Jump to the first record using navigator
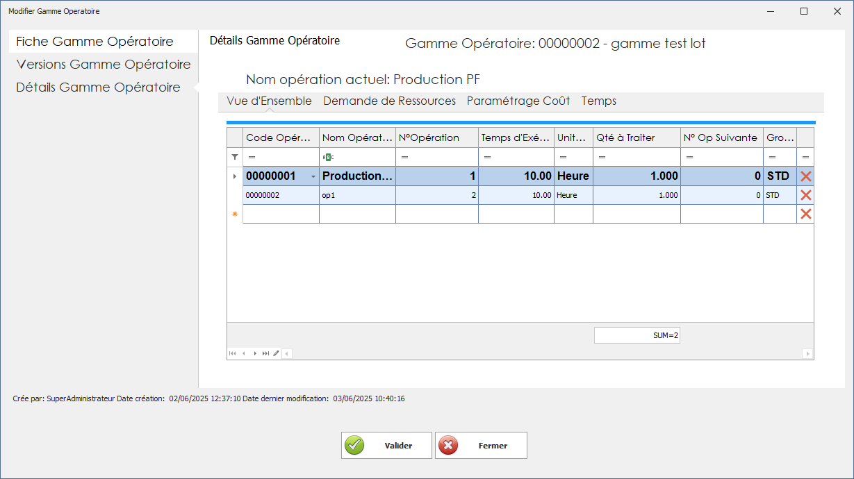The image size is (854, 479). click(232, 353)
